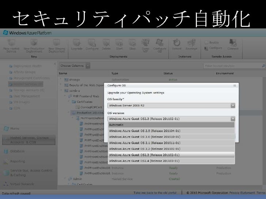266x199 pixels.
Task: Click New Production Deployment icon
Action: point(34,43)
